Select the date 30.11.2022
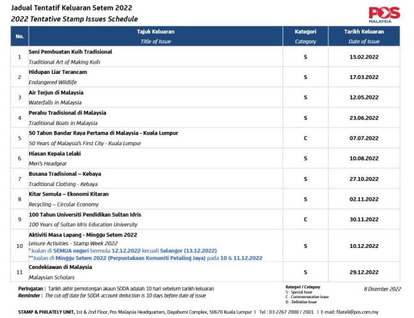414x318 pixels. (x=364, y=219)
